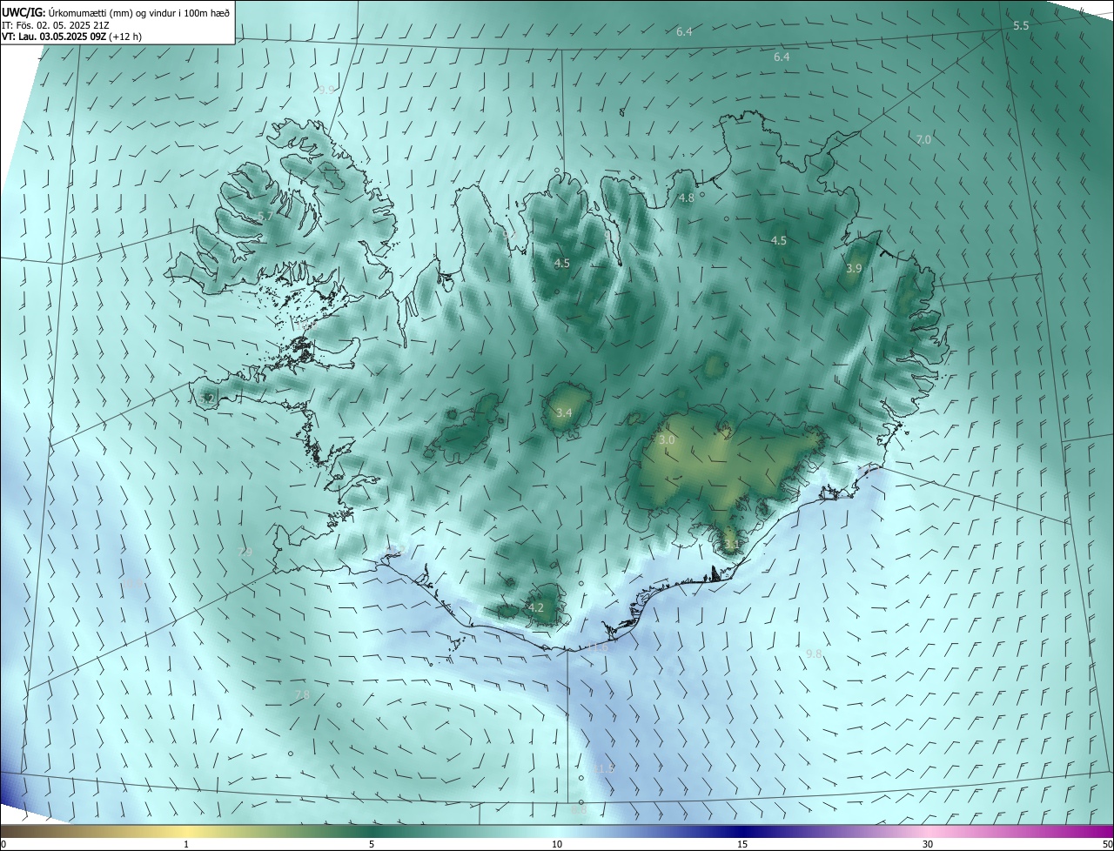The image size is (1114, 851).
Task: Click the 0 tick on the color scale
Action: [x=3, y=845]
